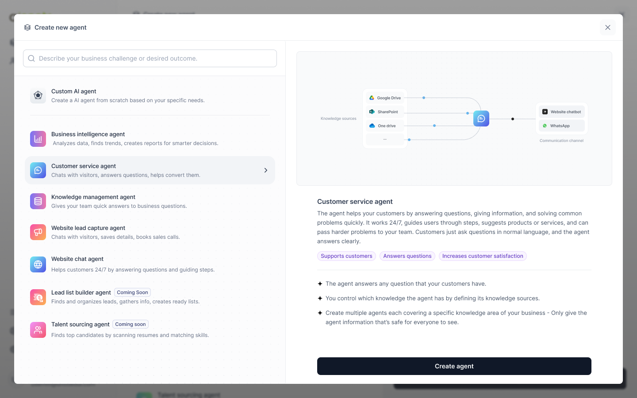This screenshot has width=637, height=398.
Task: Select Website chat agent option
Action: click(x=150, y=264)
